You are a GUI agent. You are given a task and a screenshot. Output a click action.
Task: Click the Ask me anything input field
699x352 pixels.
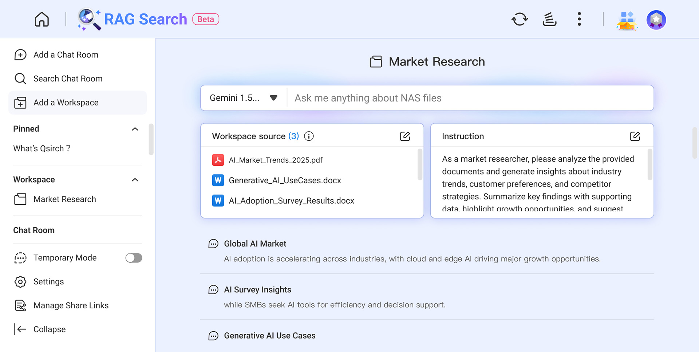coord(470,98)
